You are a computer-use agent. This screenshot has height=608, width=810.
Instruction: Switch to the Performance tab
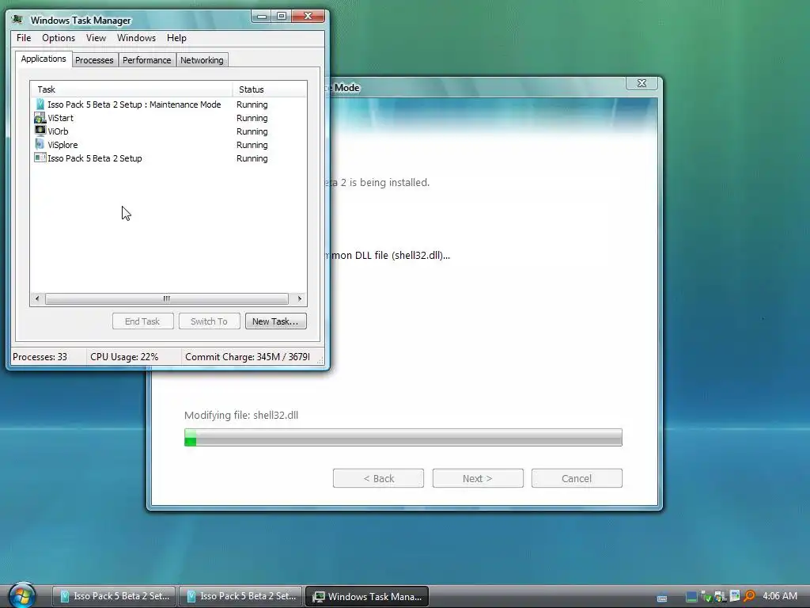146,60
